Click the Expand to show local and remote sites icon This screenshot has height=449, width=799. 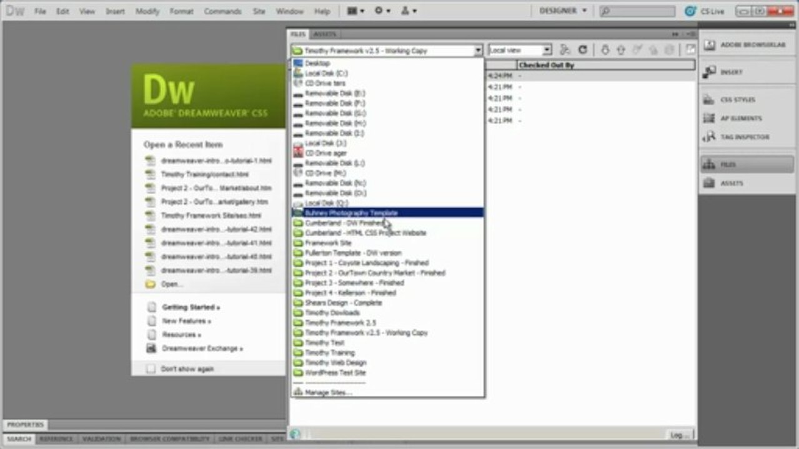pos(690,50)
